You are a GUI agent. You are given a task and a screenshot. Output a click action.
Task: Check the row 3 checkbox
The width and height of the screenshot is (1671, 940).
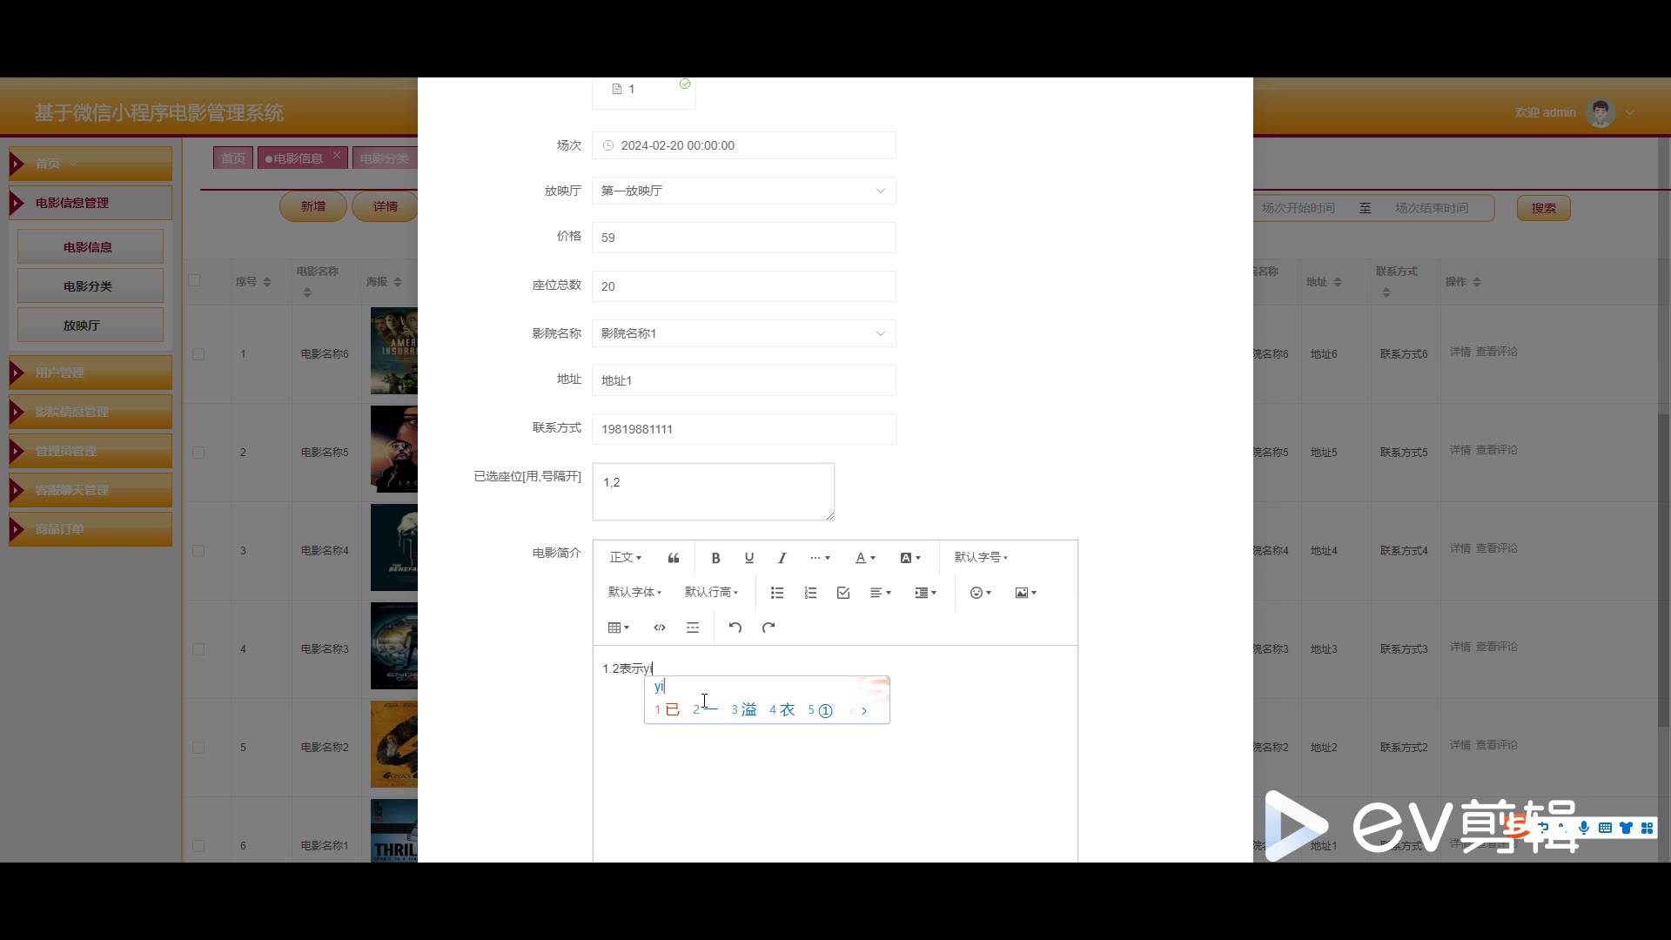click(x=198, y=551)
